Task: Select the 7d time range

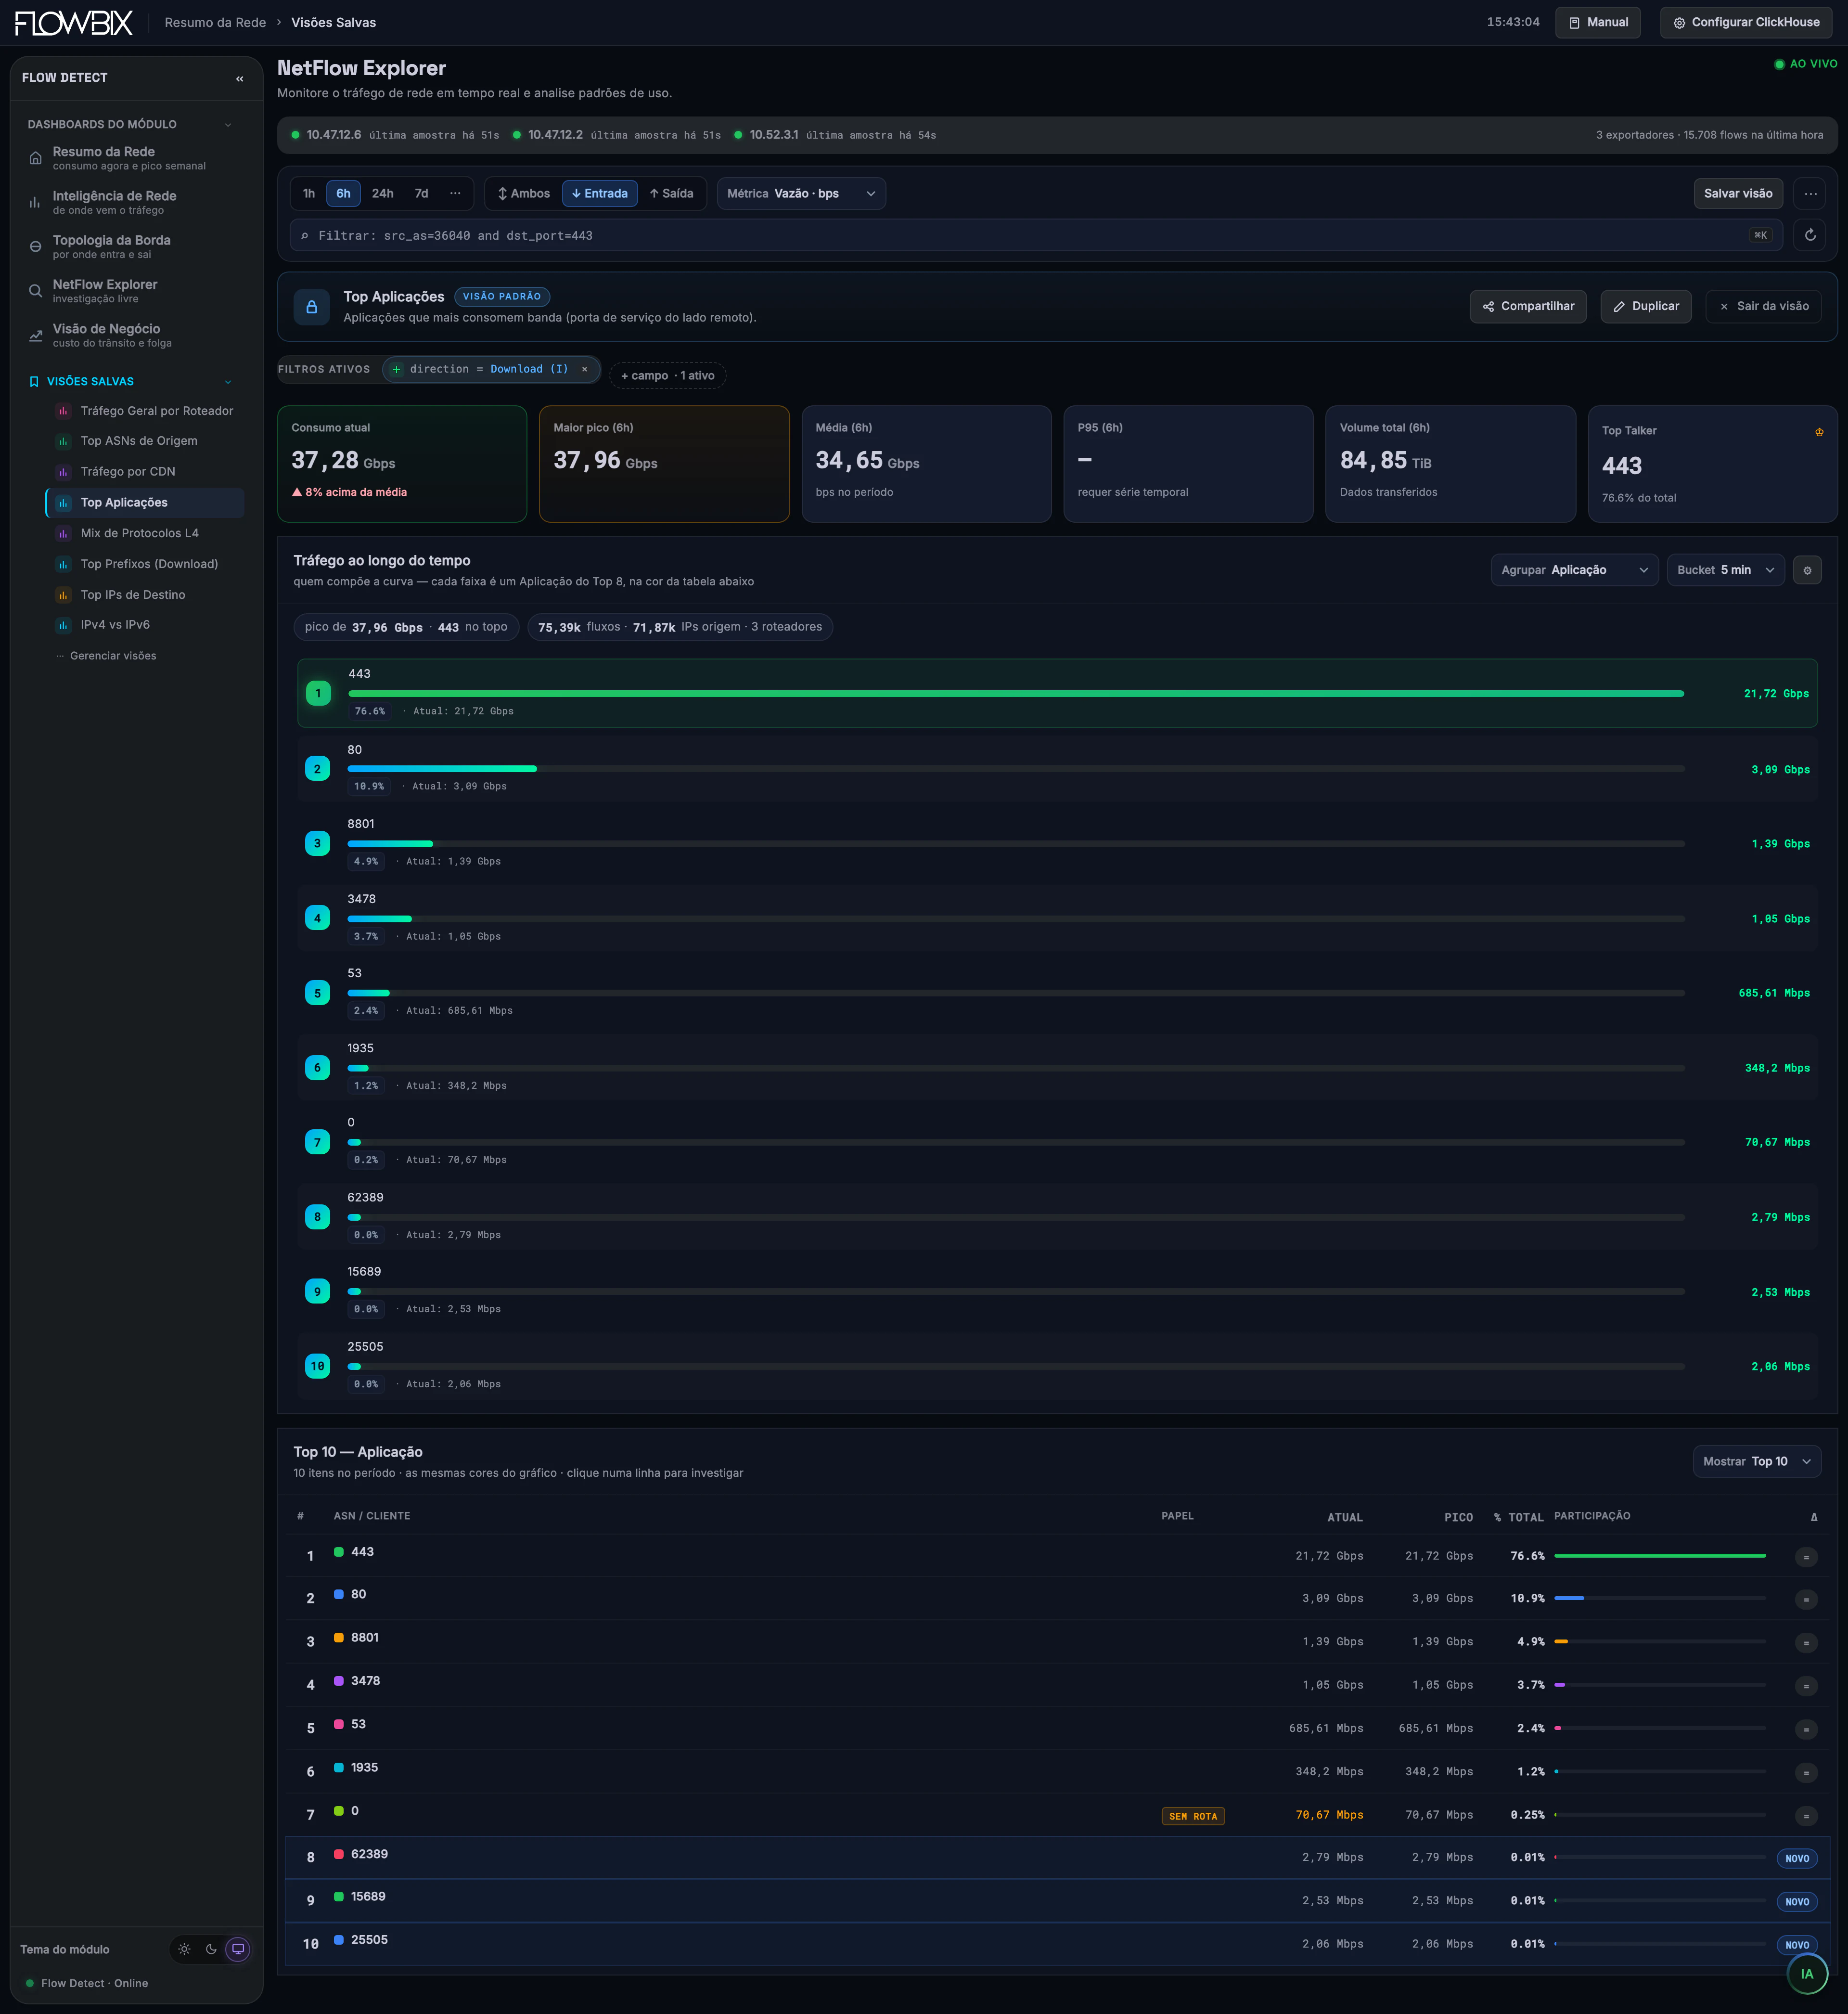Action: (x=421, y=193)
